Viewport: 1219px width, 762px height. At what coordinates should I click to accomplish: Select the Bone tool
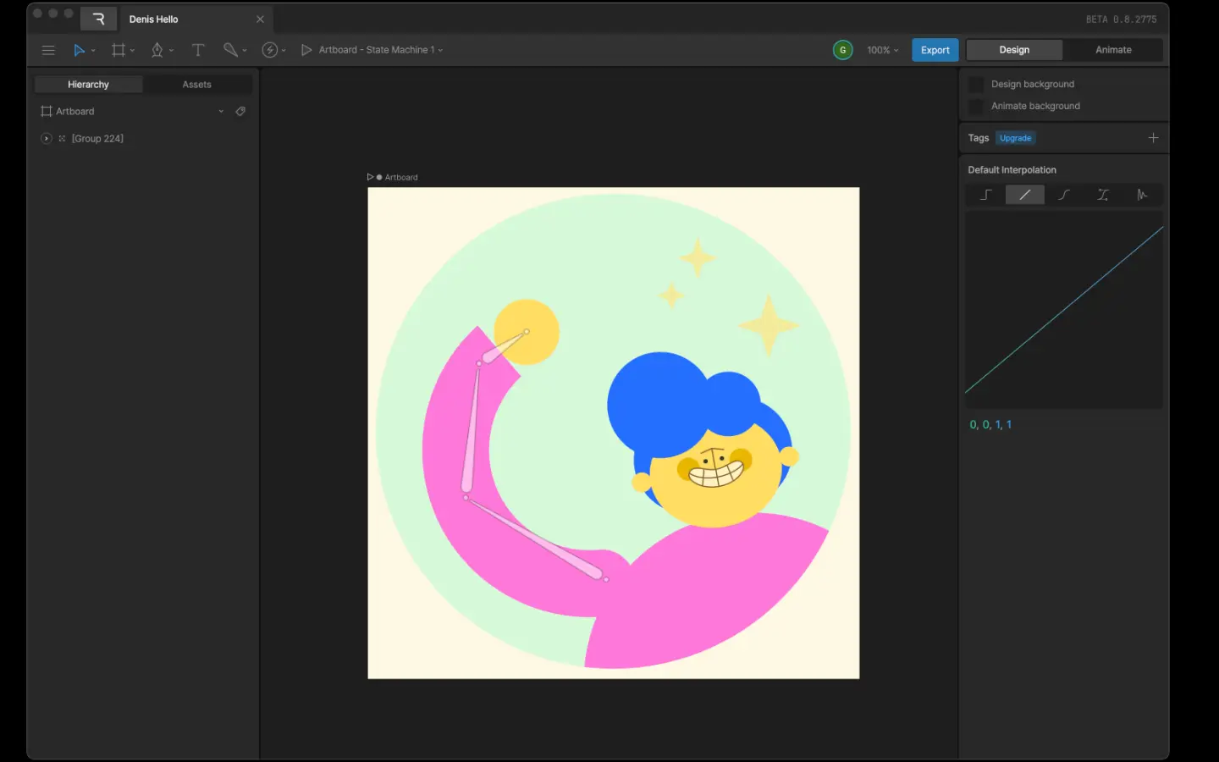click(x=230, y=50)
